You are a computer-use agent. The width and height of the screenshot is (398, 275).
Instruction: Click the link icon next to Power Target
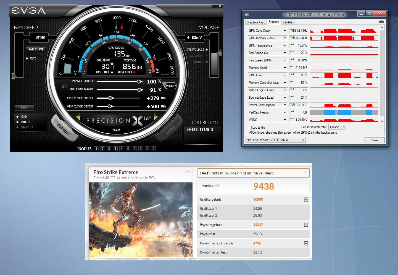pyautogui.click(x=65, y=86)
